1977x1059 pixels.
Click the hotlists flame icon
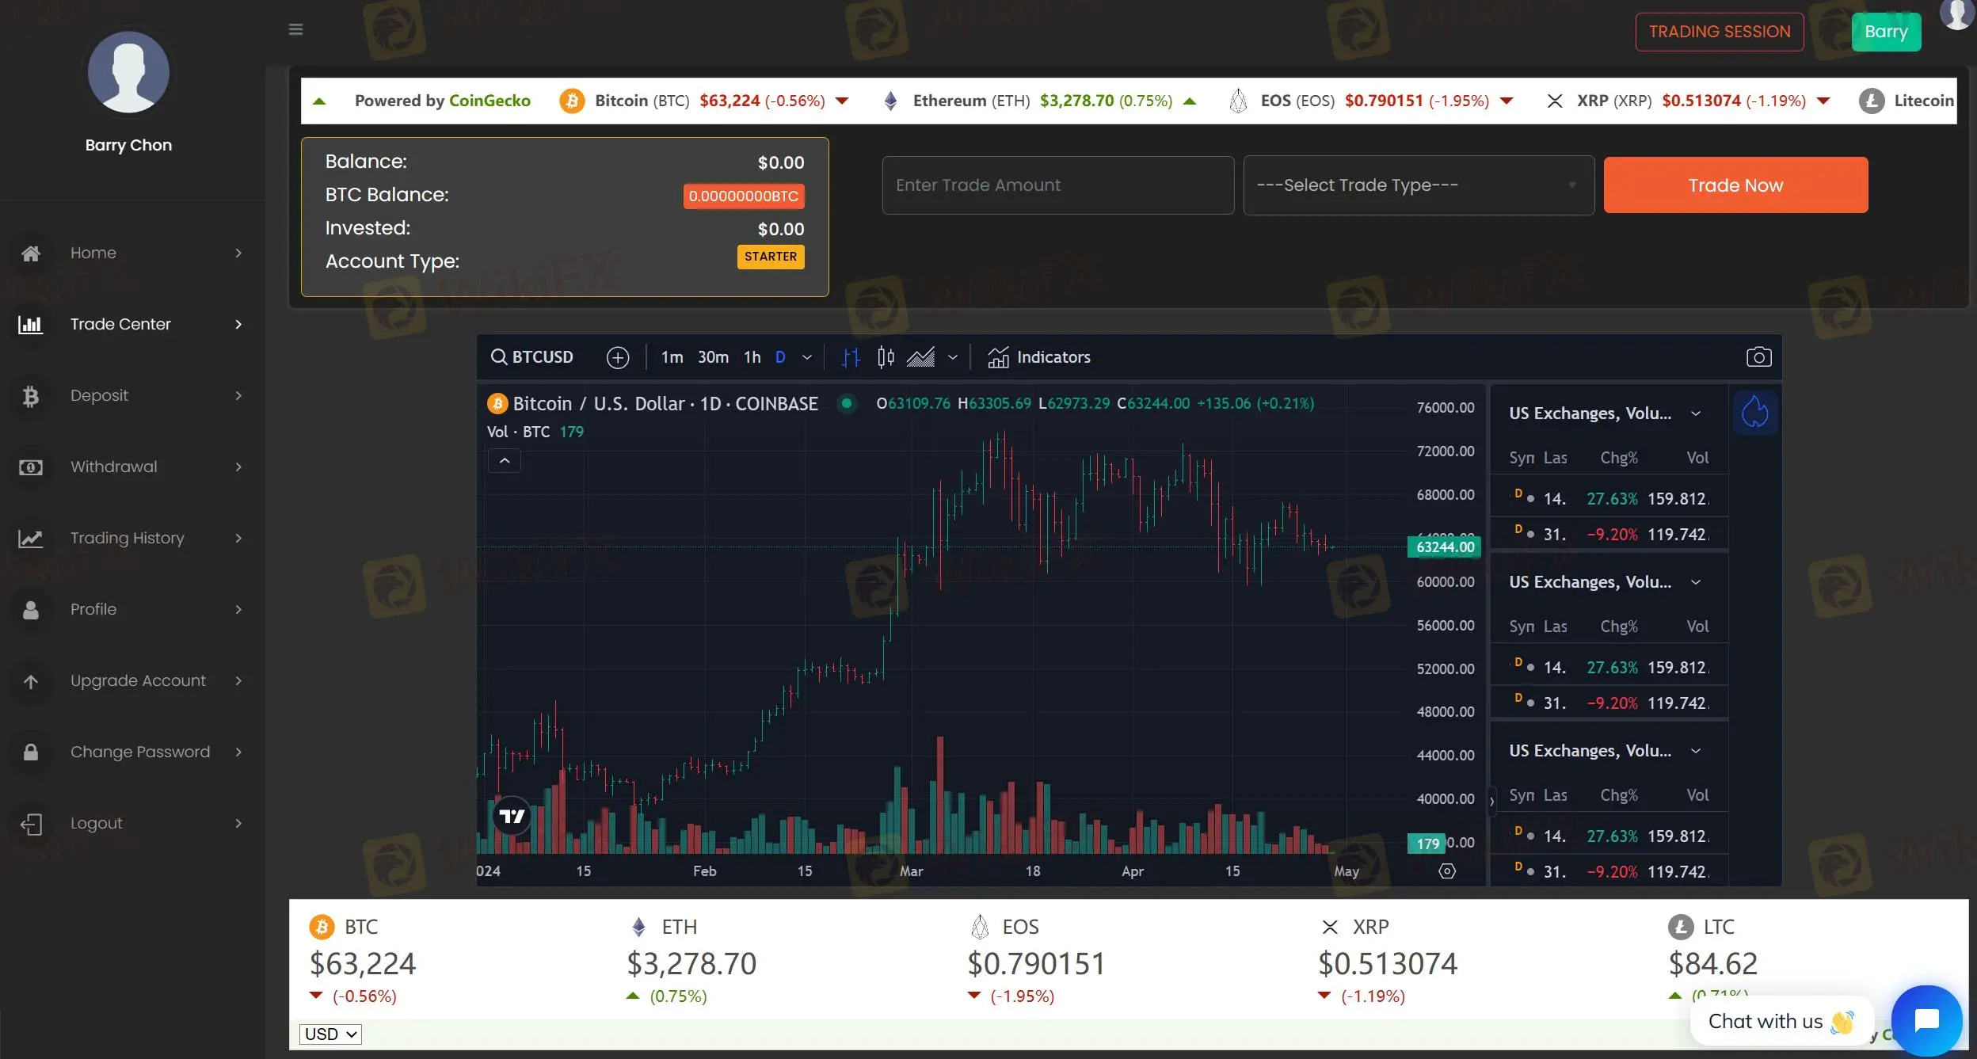(x=1754, y=412)
